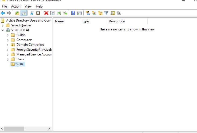Select Saved Queries in the tree

[x=21, y=25]
